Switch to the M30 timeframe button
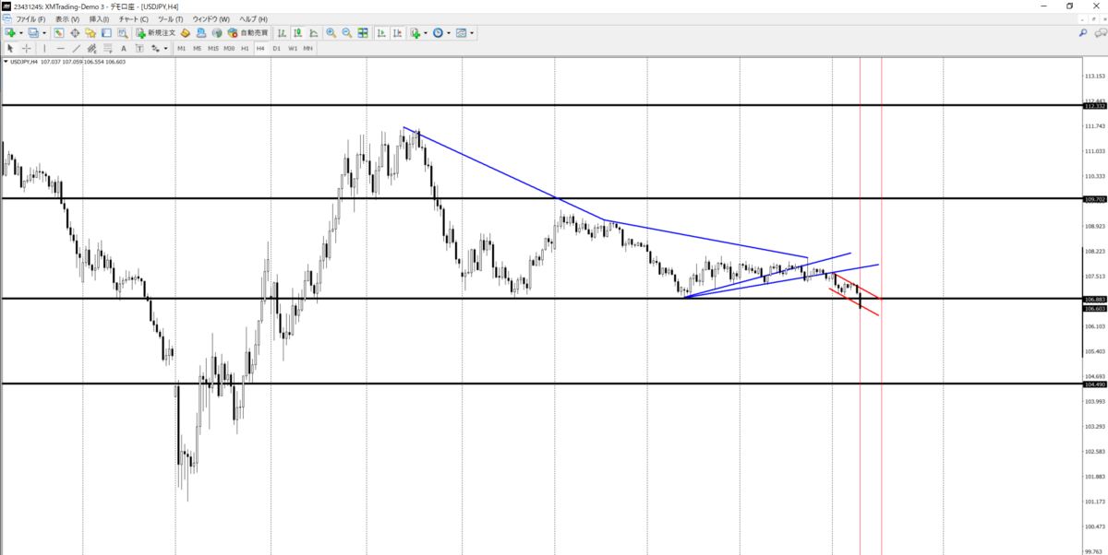This screenshot has width=1108, height=555. (229, 48)
